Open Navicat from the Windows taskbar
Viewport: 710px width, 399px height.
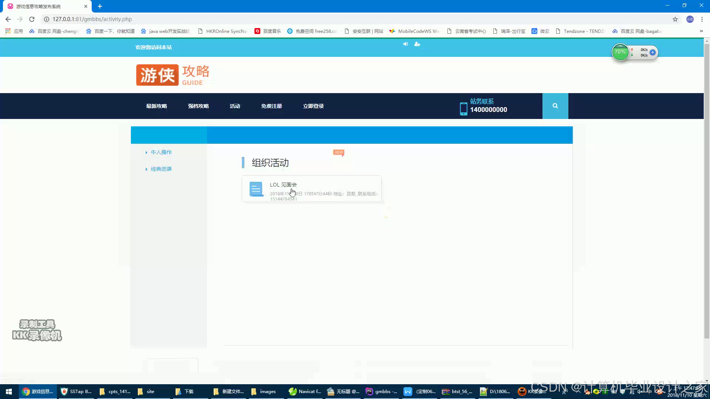(305, 392)
